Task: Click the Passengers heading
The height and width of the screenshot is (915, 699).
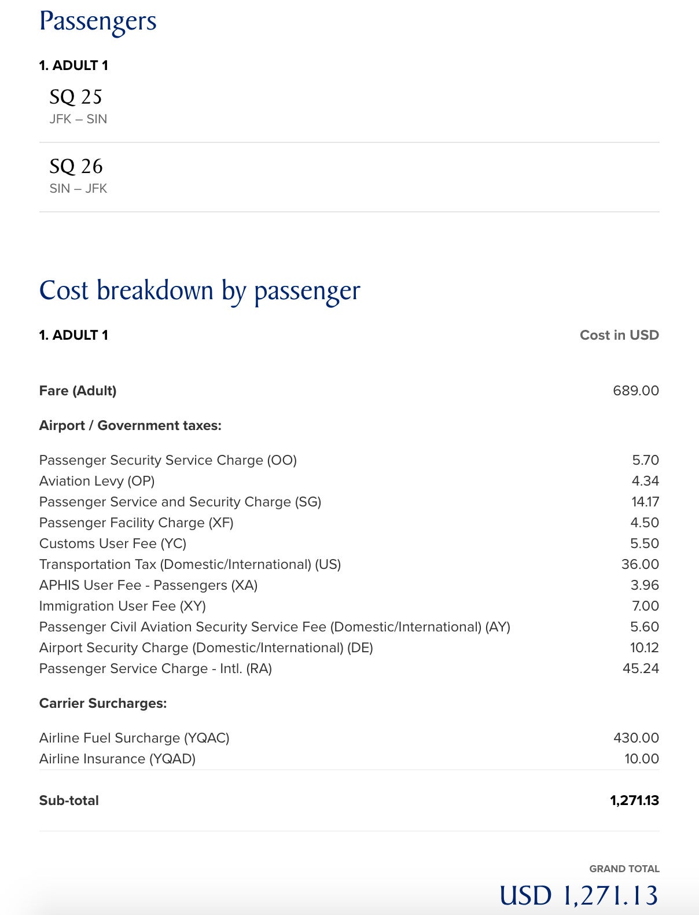Action: pyautogui.click(x=98, y=22)
